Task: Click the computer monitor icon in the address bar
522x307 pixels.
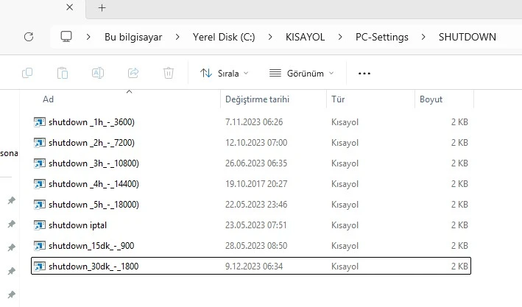Action: (66, 37)
